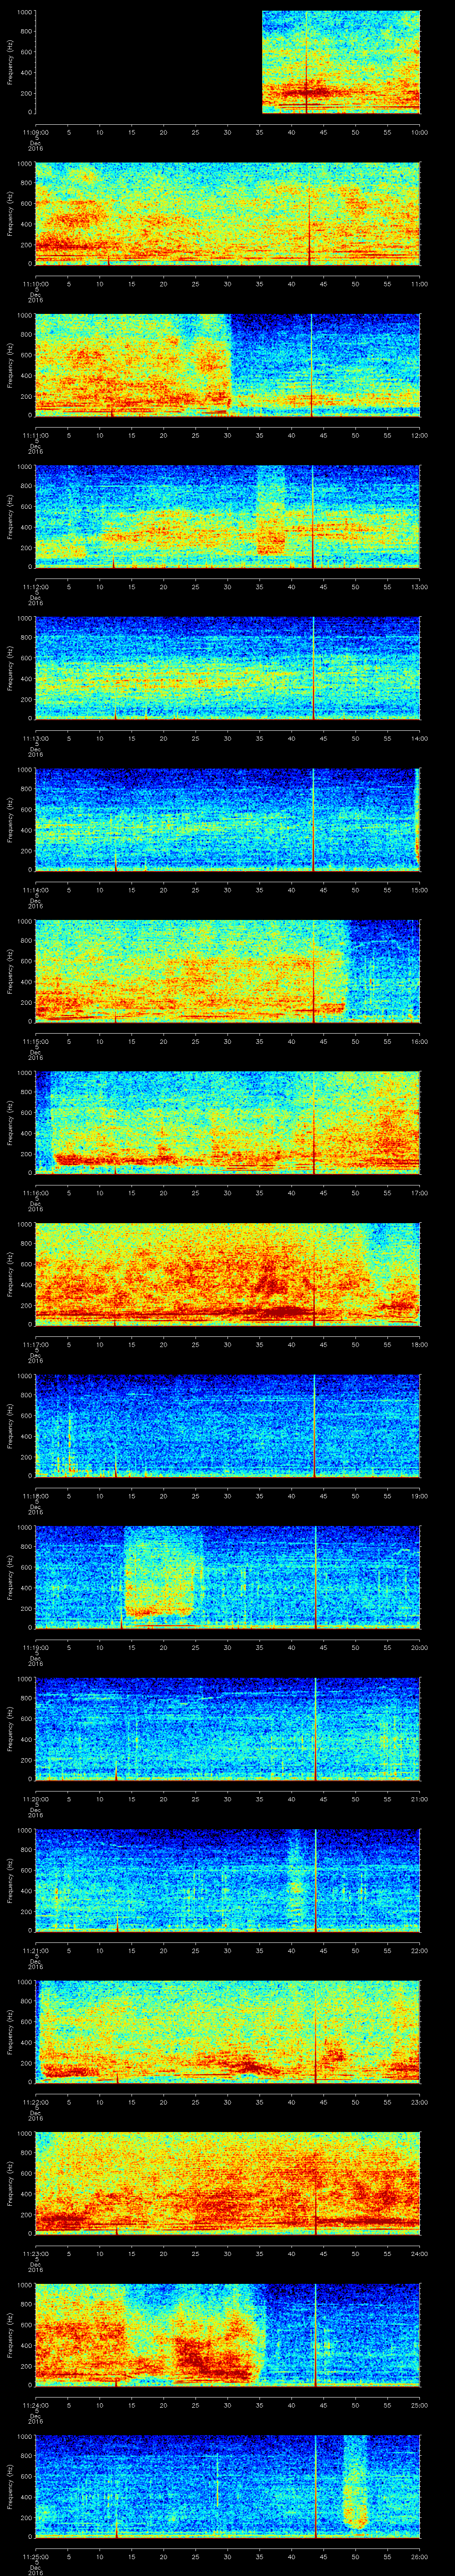Screen dimensions: 455x2576
Task: Click the spectrogram panel starting at 11:18:00
Action: (x=228, y=1426)
